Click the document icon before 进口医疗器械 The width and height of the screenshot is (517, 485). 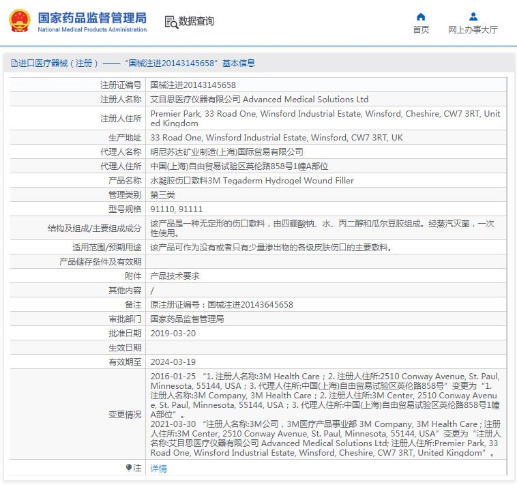click(14, 63)
